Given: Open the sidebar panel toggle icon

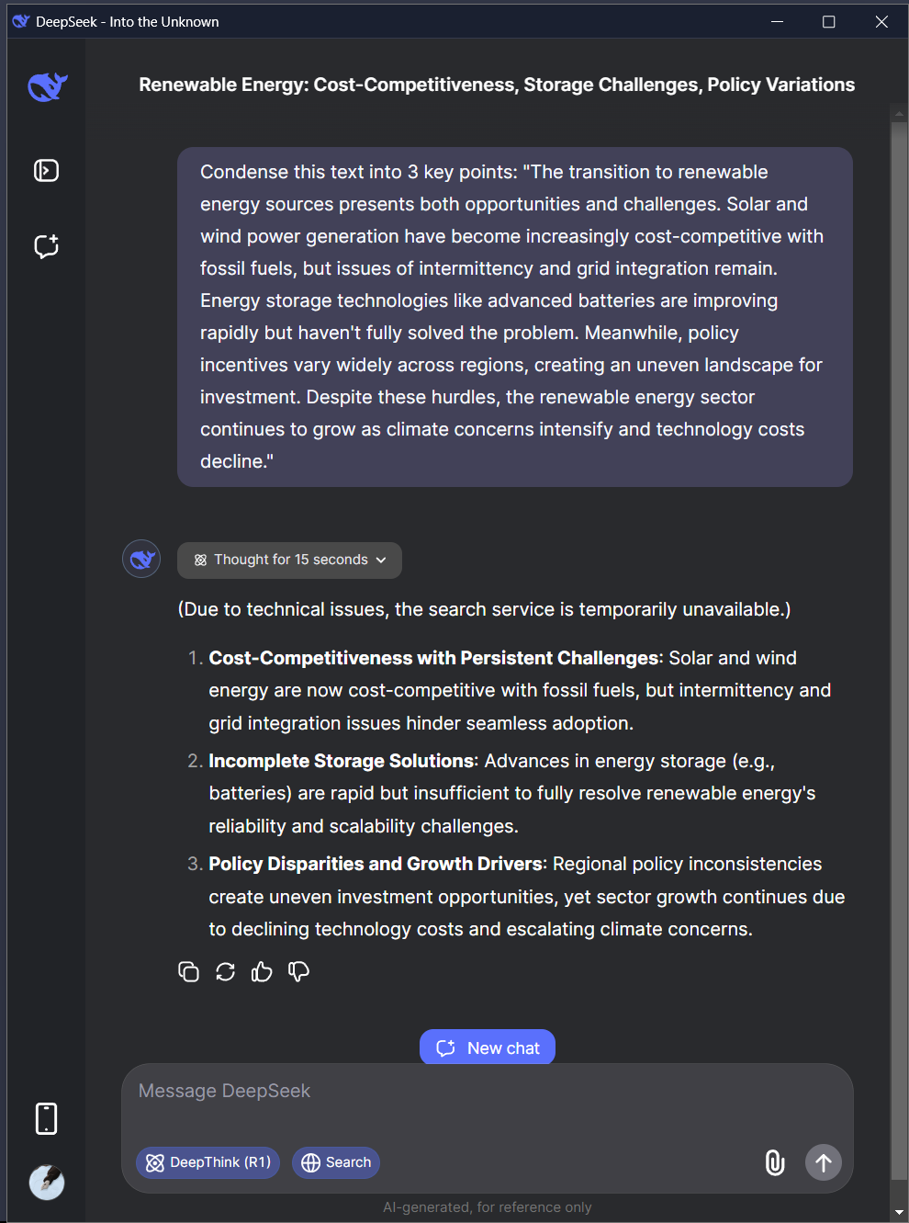Looking at the screenshot, I should (x=47, y=171).
